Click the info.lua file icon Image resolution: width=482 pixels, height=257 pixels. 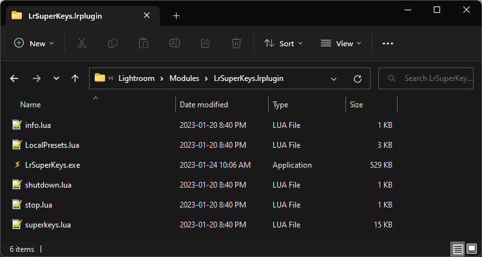[17, 125]
